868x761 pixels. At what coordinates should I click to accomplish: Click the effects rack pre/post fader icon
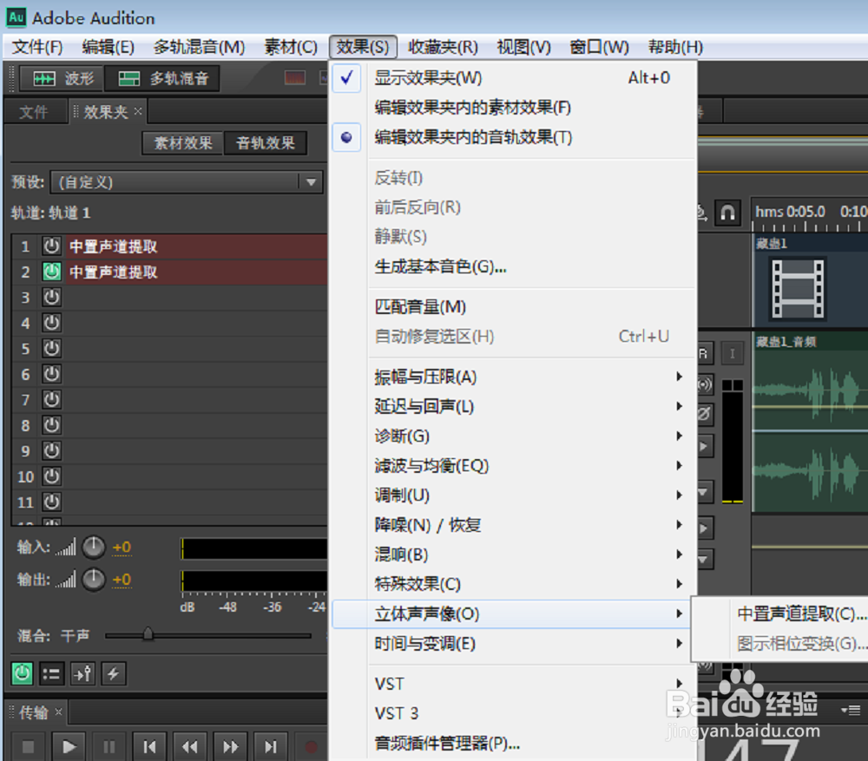point(83,673)
